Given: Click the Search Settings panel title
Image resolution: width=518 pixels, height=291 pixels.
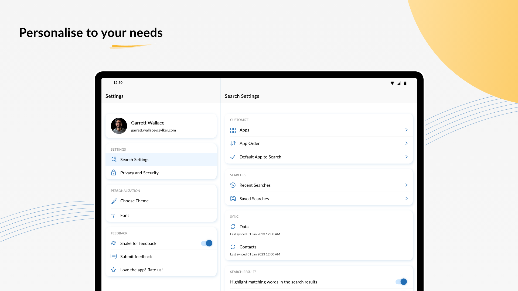Looking at the screenshot, I should [242, 96].
